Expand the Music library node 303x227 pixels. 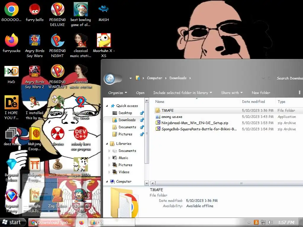109,158
